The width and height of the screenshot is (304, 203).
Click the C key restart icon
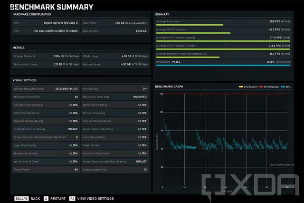pyautogui.click(x=46, y=198)
